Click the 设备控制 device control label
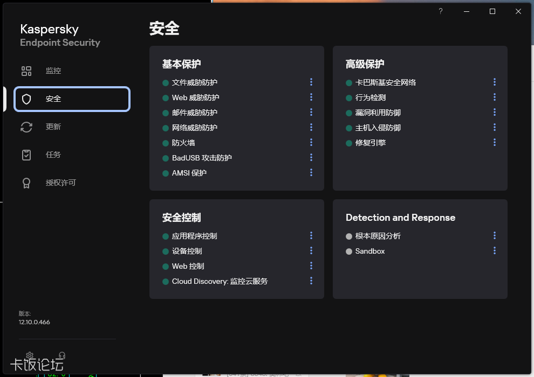The image size is (534, 377). 187,251
